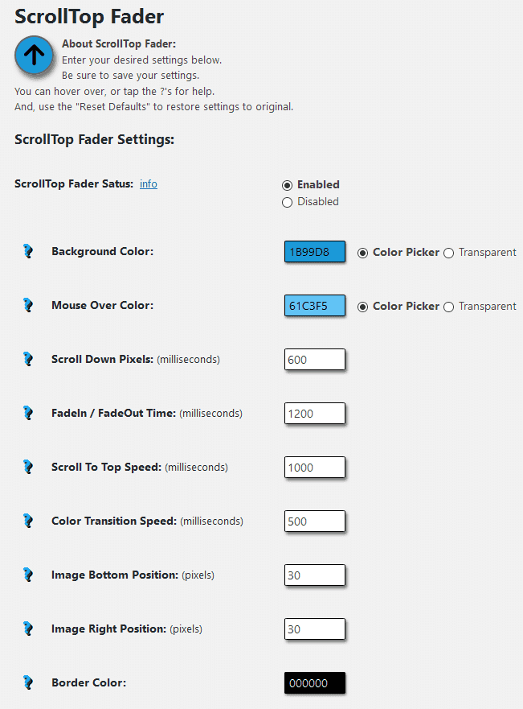Click the help icon beside Background Color
Viewport: 523px width, 709px height.
[28, 251]
